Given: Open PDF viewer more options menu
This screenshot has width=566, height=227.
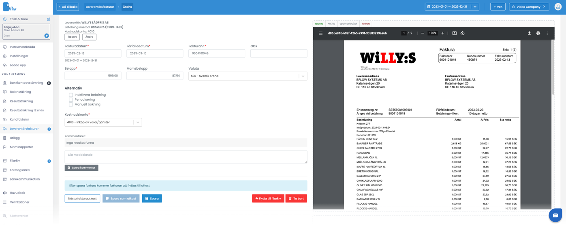Looking at the screenshot, I should (x=547, y=33).
